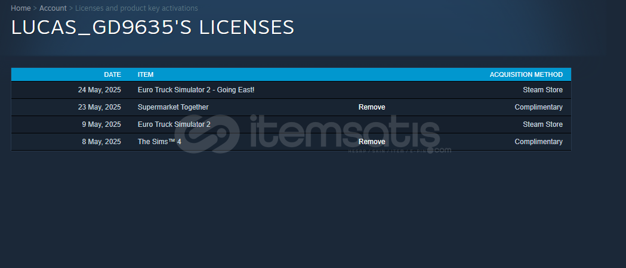Image resolution: width=626 pixels, height=268 pixels.
Task: Select the Supermarket Together item name
Action: point(173,107)
